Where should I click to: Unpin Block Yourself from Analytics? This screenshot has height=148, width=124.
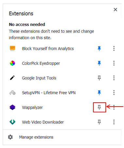pyautogui.click(x=99, y=48)
